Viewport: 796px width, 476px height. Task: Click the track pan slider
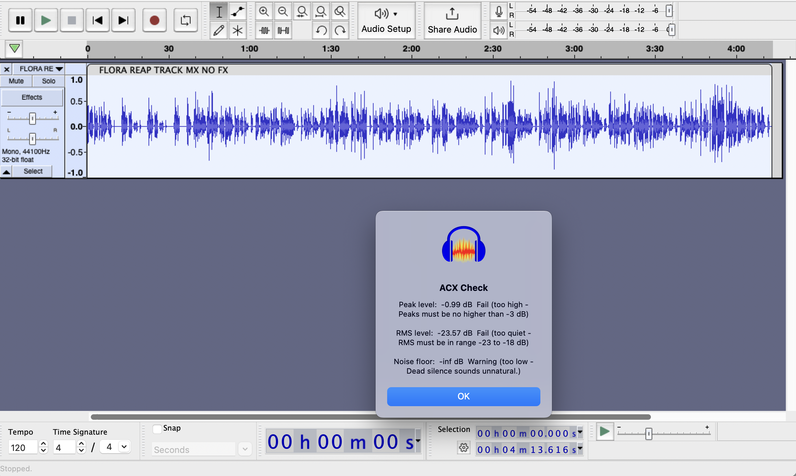coord(32,138)
